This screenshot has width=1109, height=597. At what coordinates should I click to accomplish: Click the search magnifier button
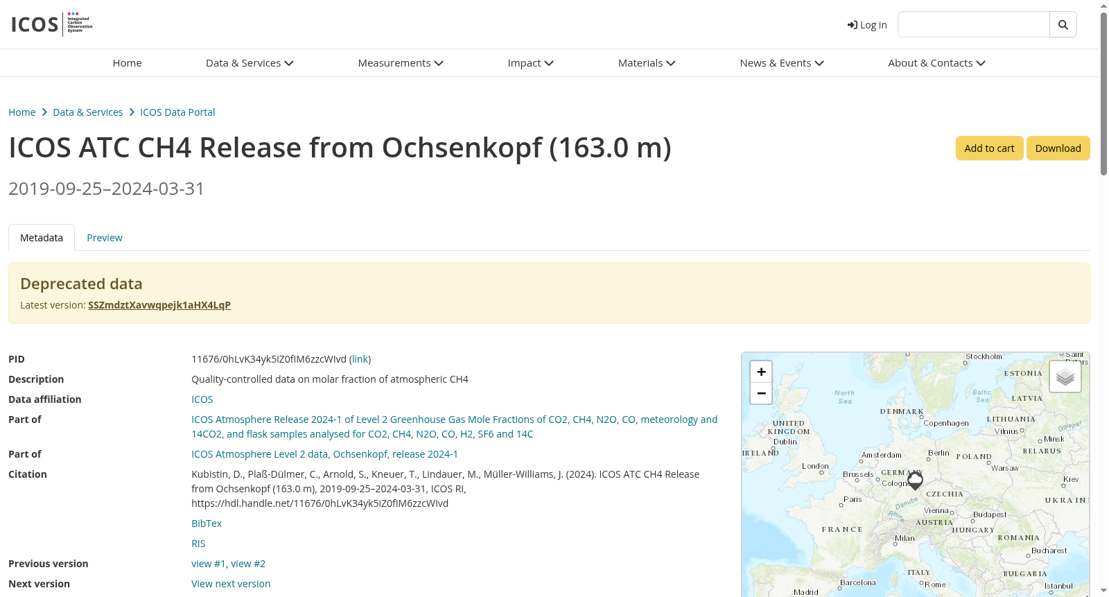point(1063,25)
